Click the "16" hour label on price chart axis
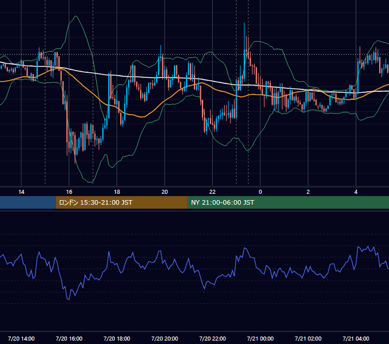Image resolution: width=389 pixels, height=344 pixels. tap(69, 192)
